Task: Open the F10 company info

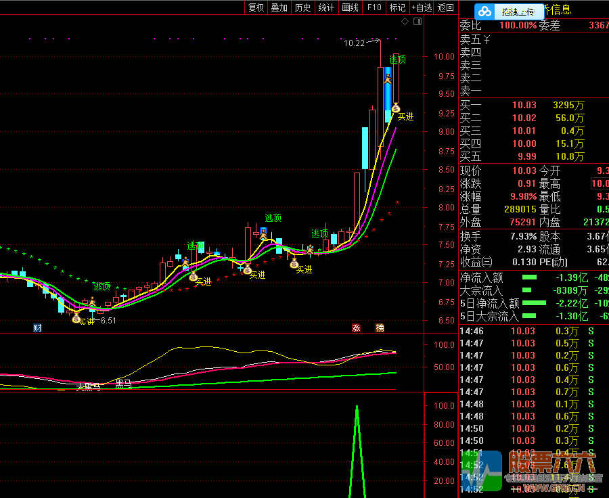Action: click(x=374, y=7)
